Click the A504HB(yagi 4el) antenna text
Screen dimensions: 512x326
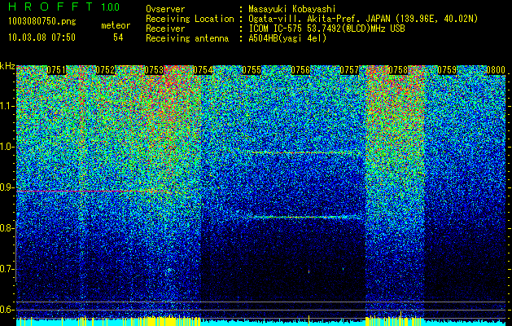[x=287, y=38]
